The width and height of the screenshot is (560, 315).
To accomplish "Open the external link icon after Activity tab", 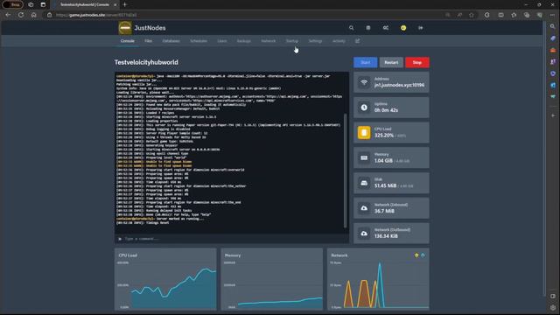I will coord(358,41).
